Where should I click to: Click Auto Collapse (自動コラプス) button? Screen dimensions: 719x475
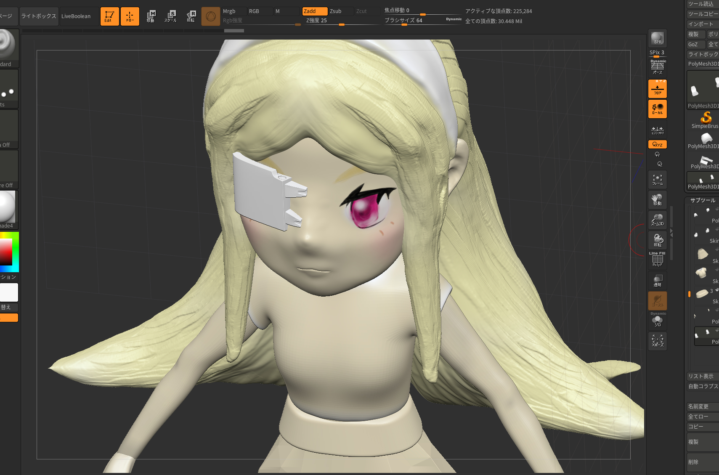point(703,386)
